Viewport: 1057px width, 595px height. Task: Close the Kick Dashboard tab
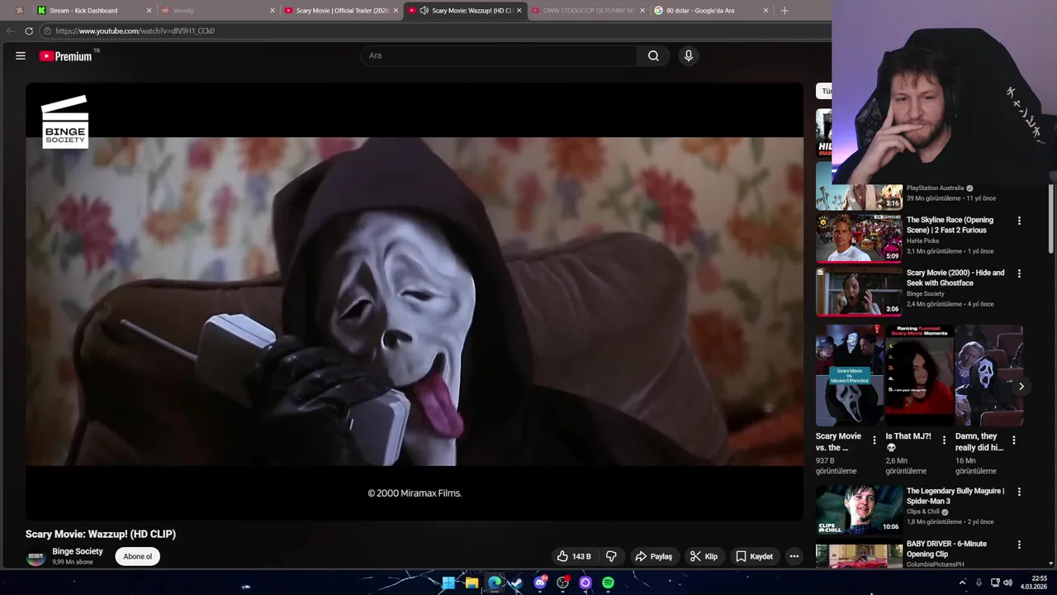click(149, 11)
